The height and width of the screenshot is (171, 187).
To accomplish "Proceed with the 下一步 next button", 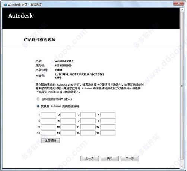I will pos(130,159).
